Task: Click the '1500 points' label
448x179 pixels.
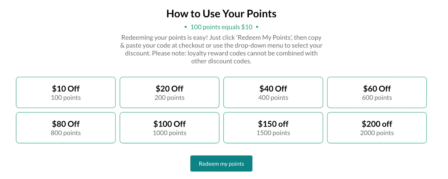Action: (x=273, y=133)
